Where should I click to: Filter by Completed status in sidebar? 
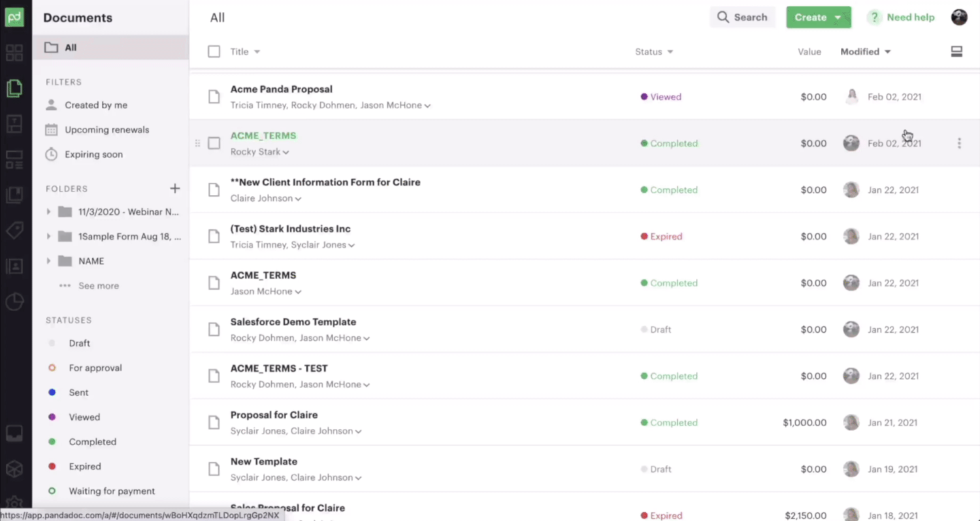pos(92,442)
